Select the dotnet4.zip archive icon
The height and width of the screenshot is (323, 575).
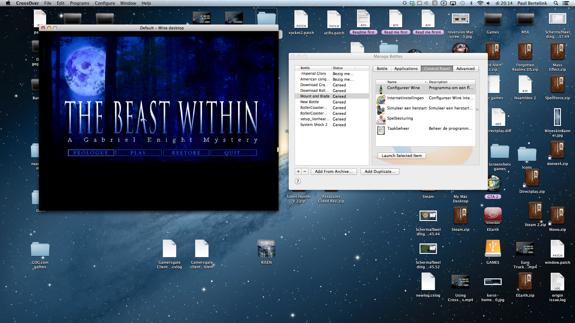(x=557, y=150)
